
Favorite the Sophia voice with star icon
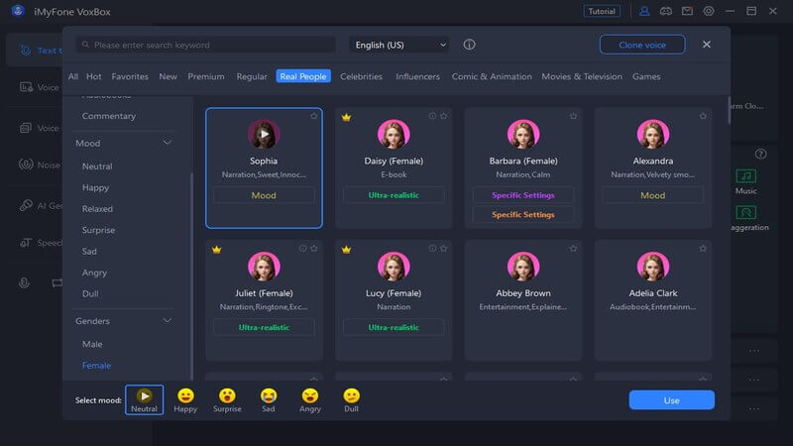point(314,116)
